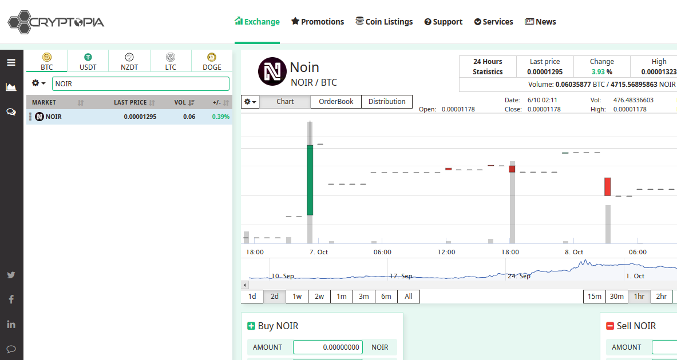Open the Services menu
This screenshot has height=360, width=677.
click(x=493, y=22)
